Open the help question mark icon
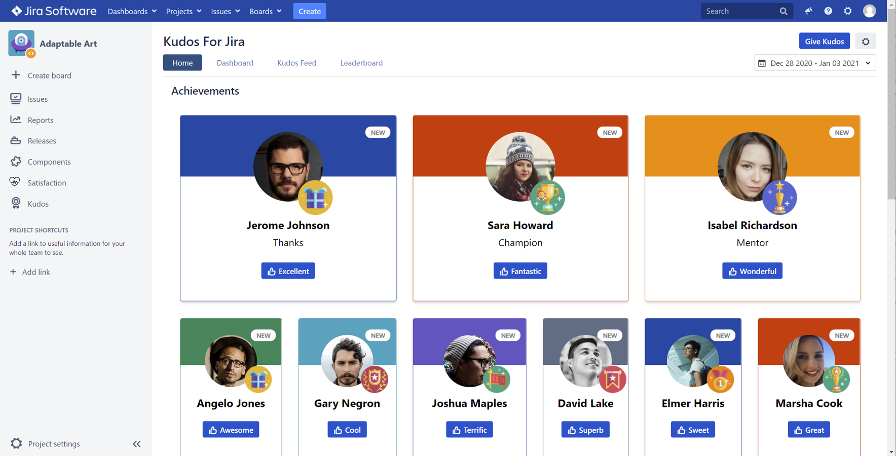896x456 pixels. 828,11
